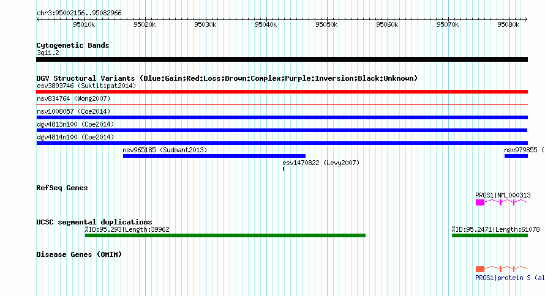545x296 pixels.
Task: Open the esv3893746 (Suktitipat2014) label
Action: [x=86, y=86]
